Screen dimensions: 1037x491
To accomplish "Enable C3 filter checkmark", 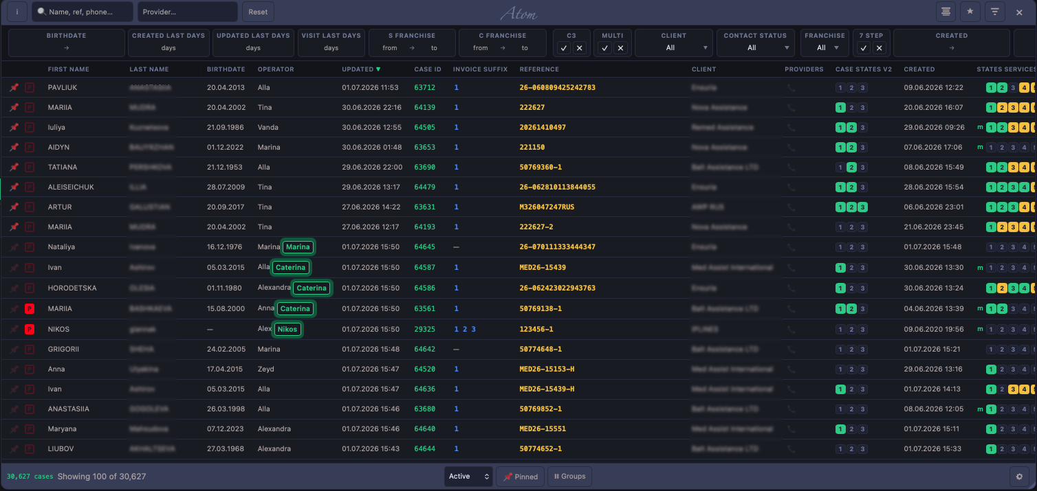I will [564, 48].
